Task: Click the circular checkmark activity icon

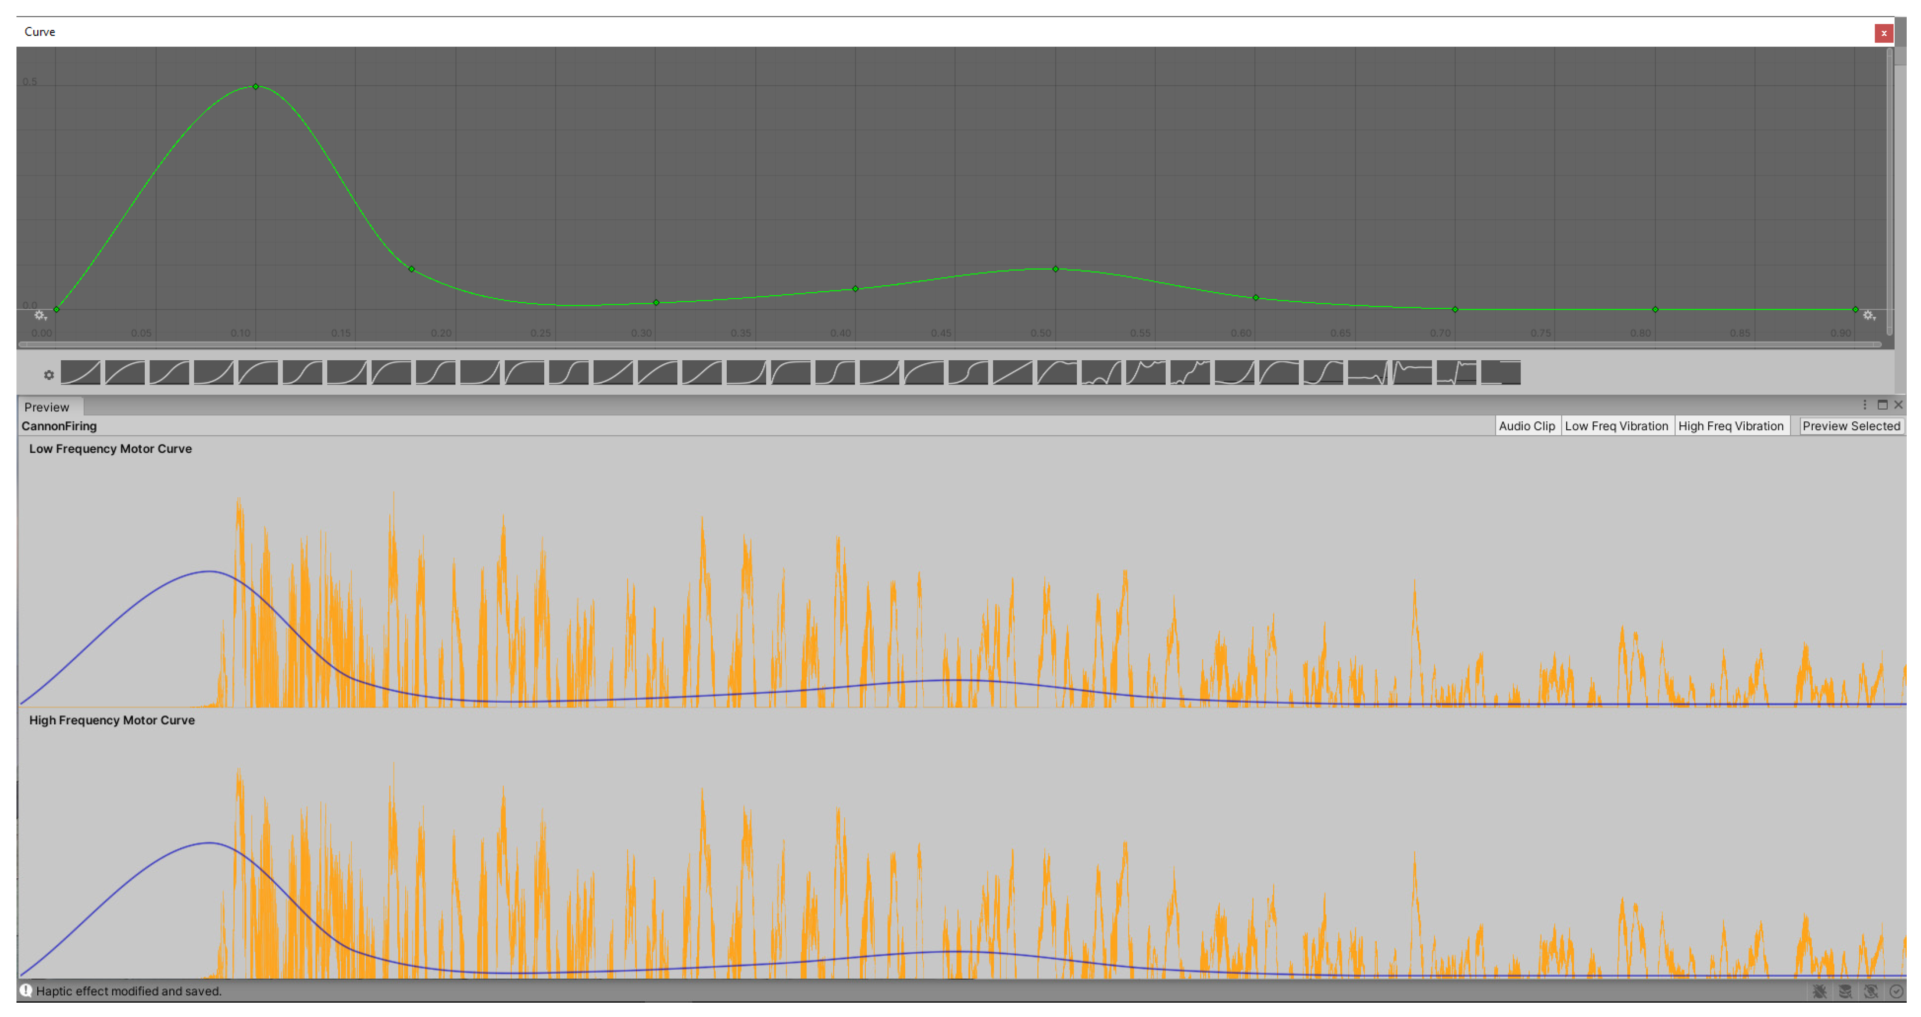Action: (x=1895, y=991)
